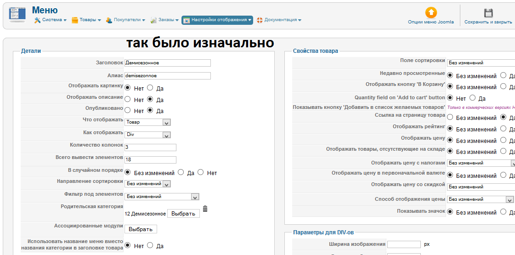
Task: Click the Save and close floppy disk icon
Action: pos(488,13)
